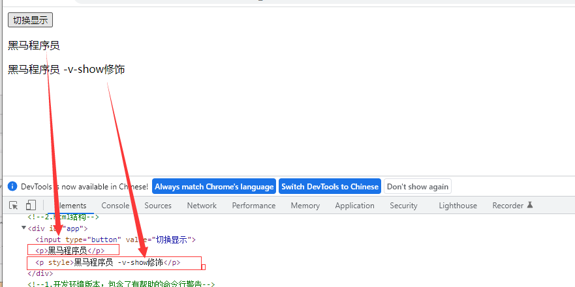Click the 黑马程序员 -v-show修饰 paragraph
The image size is (575, 287).
coord(67,69)
